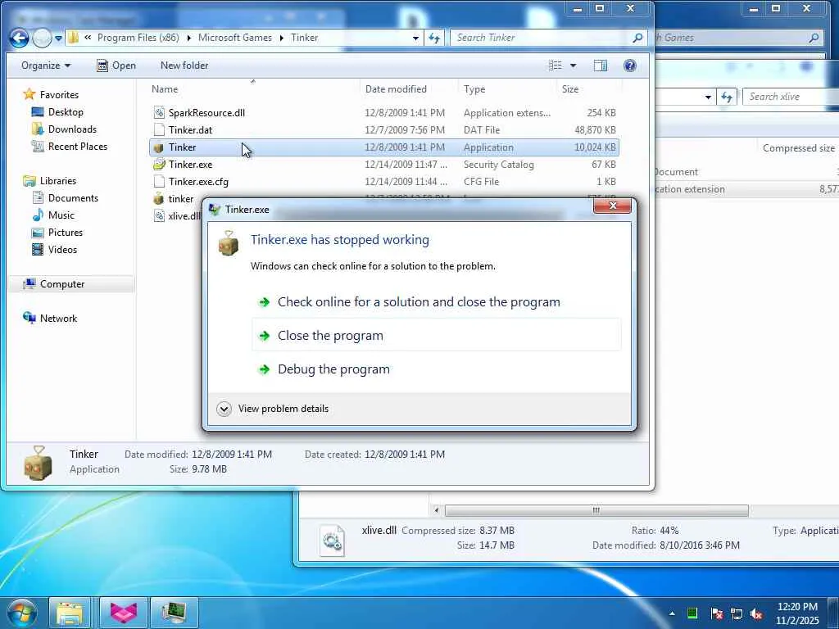Open the computer monitor taskbar application
Screen dimensions: 839x629
174,613
